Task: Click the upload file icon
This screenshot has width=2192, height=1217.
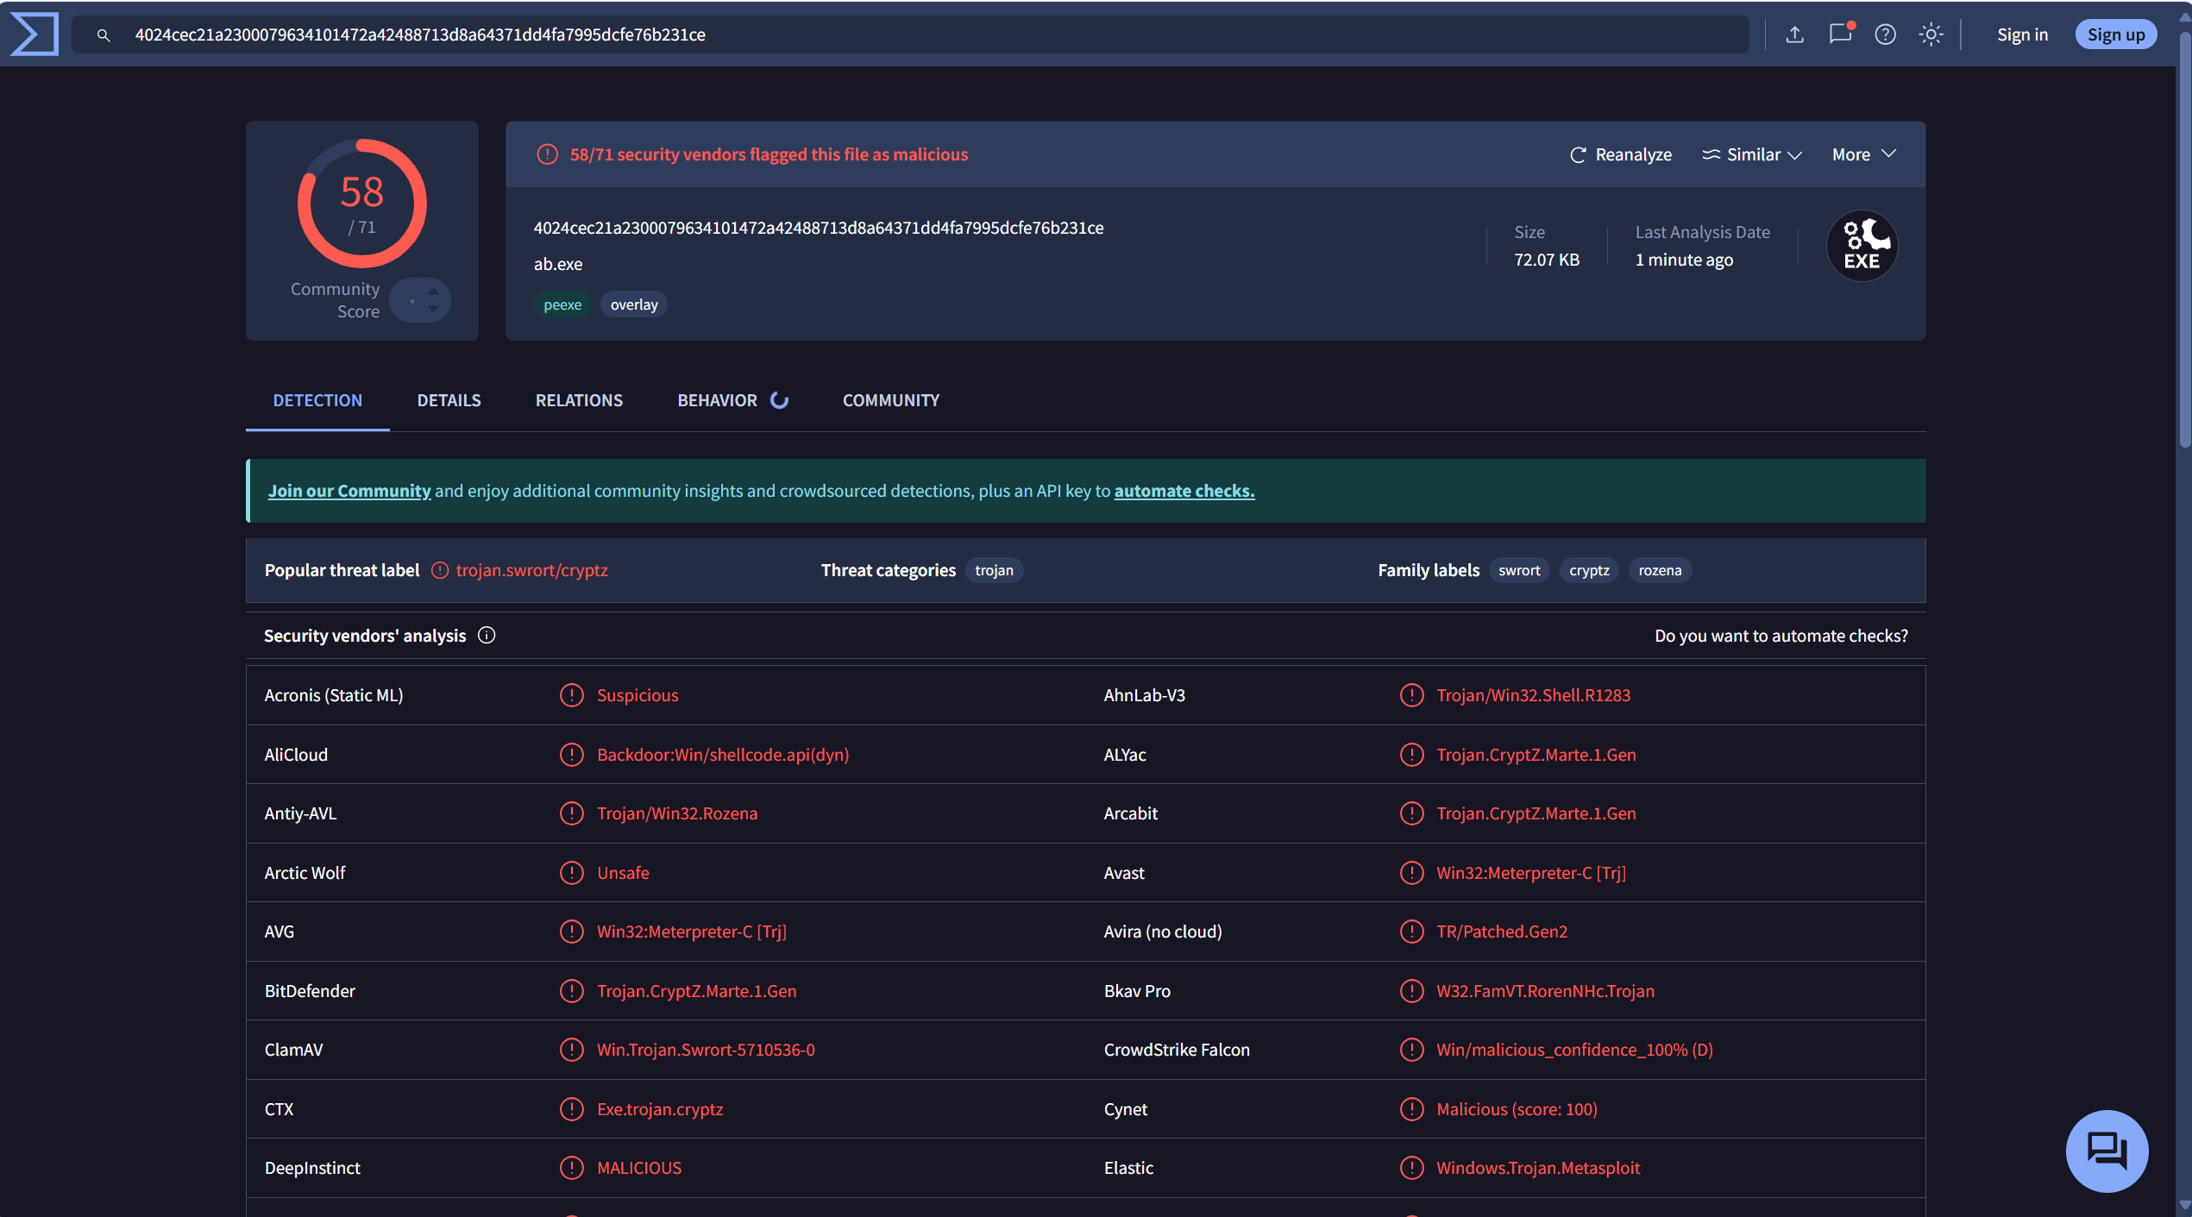Action: tap(1794, 35)
